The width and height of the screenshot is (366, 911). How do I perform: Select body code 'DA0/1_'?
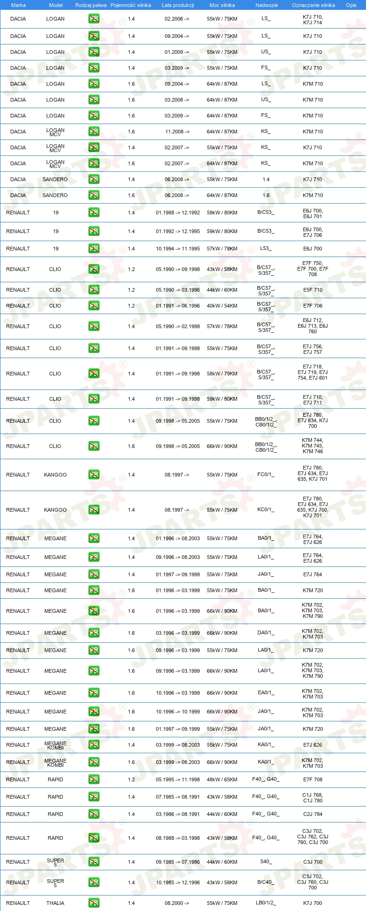[x=266, y=633]
